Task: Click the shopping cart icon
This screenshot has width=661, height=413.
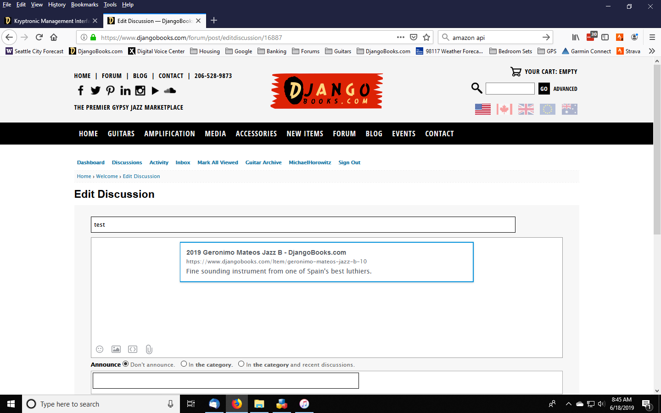Action: (515, 72)
